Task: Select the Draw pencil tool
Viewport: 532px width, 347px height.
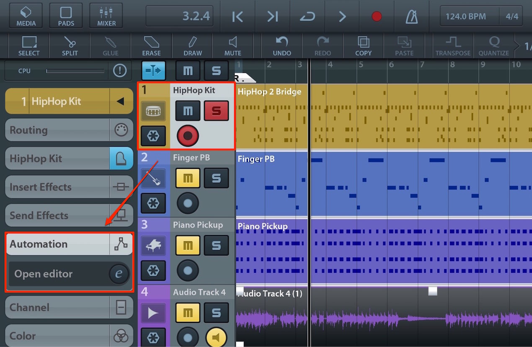Action: 192,46
